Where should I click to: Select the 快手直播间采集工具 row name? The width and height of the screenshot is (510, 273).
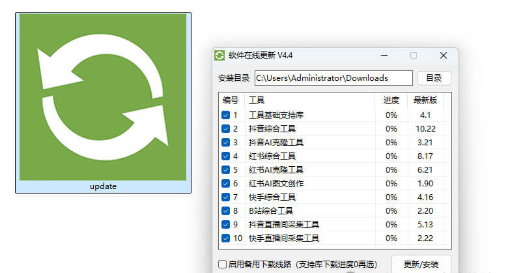tap(284, 238)
